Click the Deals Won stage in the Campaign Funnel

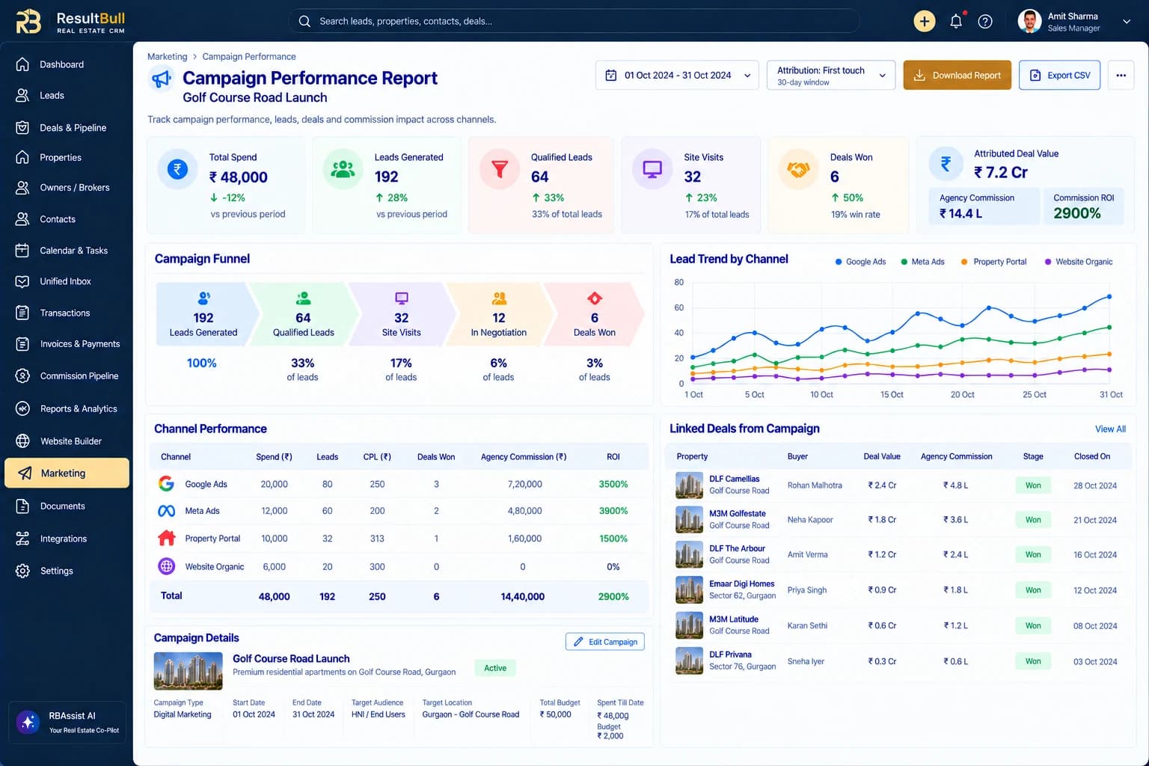click(595, 314)
